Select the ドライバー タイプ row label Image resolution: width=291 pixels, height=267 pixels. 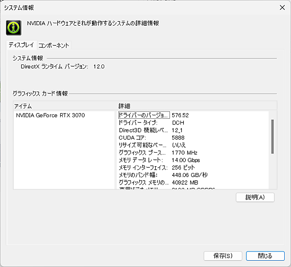click(138, 123)
